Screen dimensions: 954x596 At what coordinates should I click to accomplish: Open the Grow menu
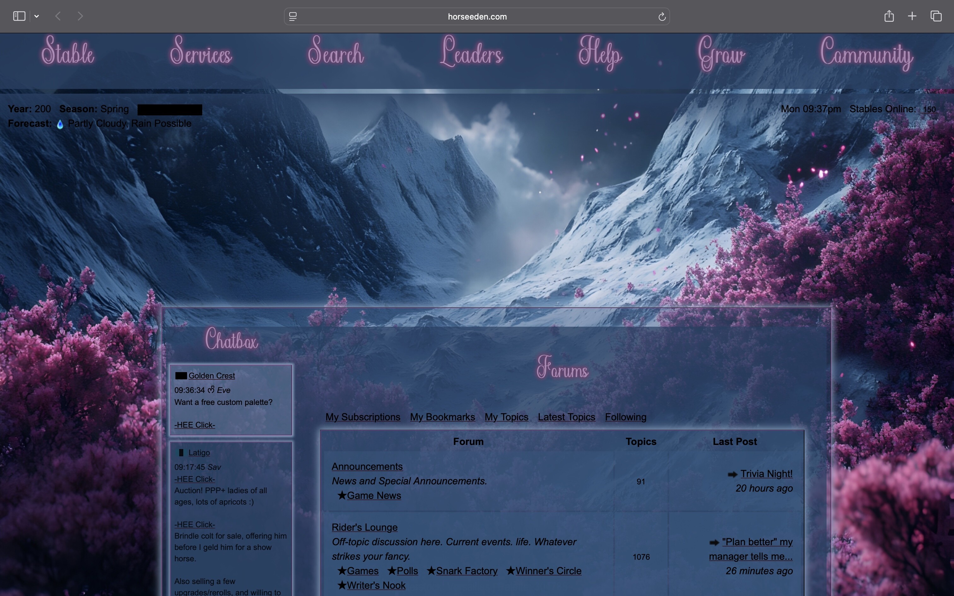721,53
